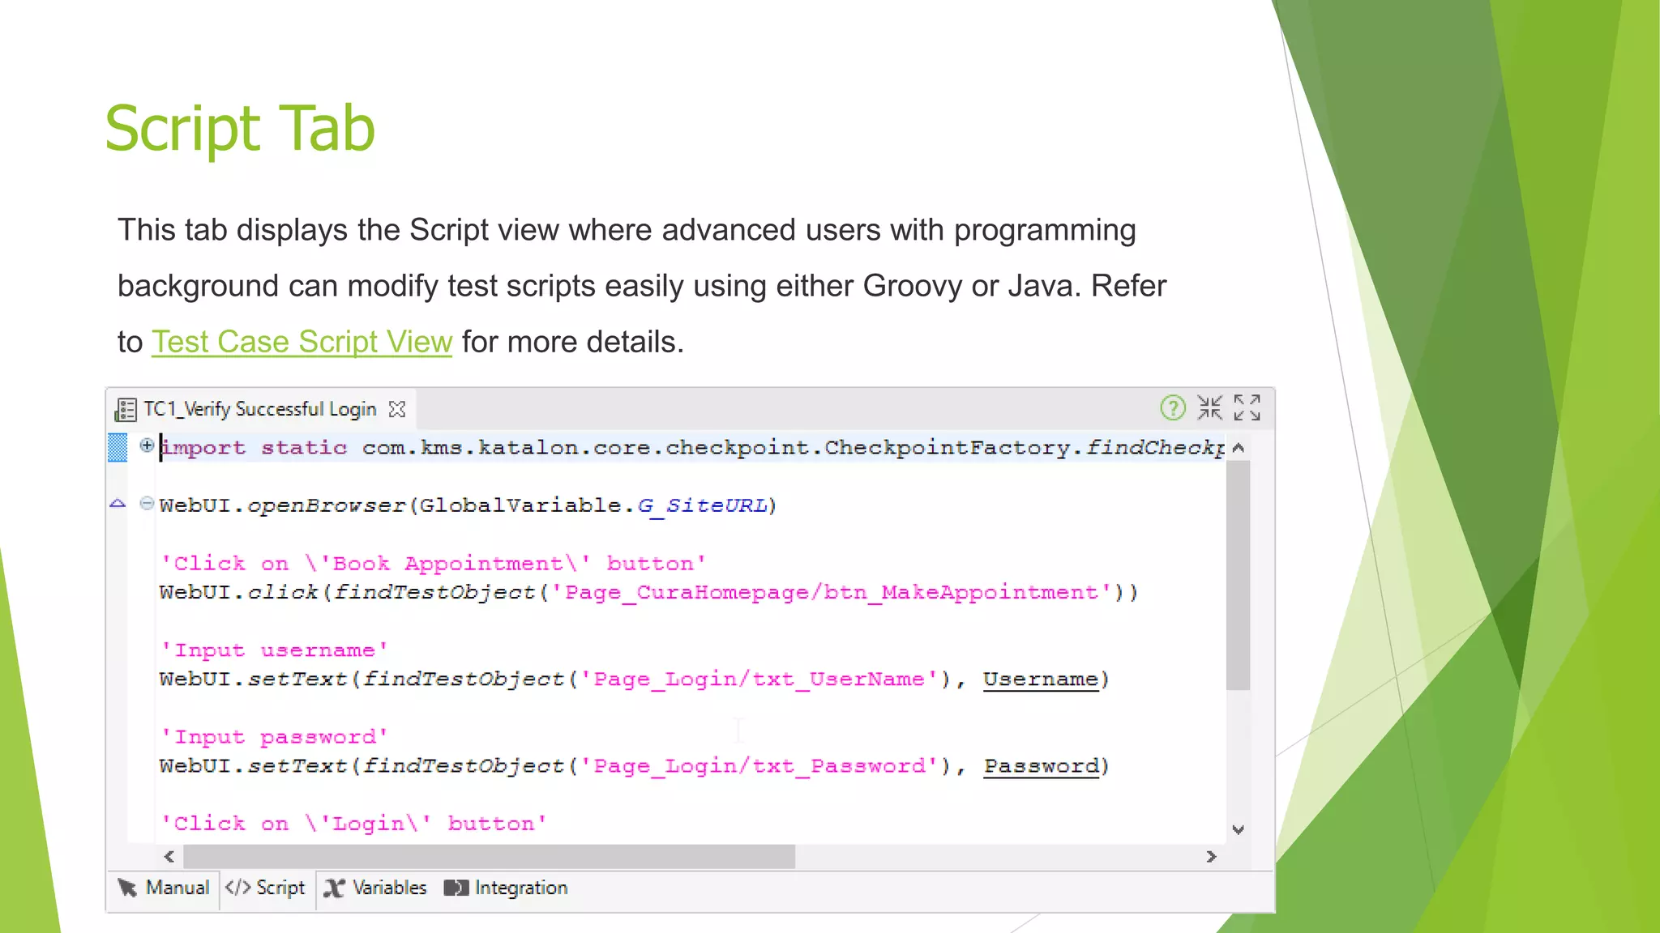Viewport: 1660px width, 933px height.
Task: Click the Integration tab icon
Action: click(x=456, y=888)
